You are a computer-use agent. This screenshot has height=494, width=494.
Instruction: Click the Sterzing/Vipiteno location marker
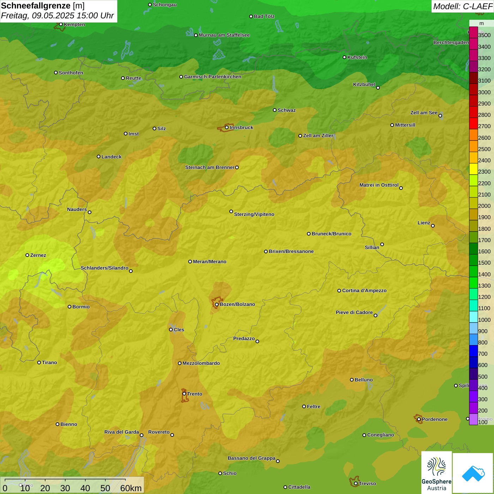pos(231,211)
